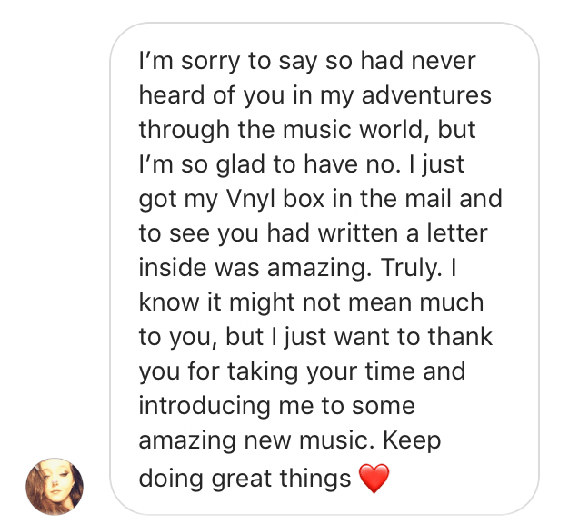Viewport: 579px width, 524px height.
Task: Click the line "through the music world, but"
Action: pos(307,130)
